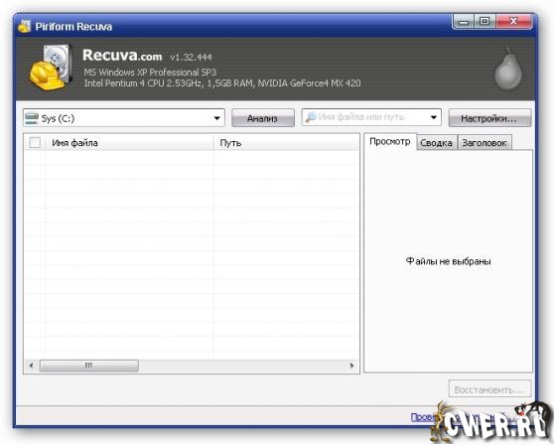Click the Recuva.com title text in the header
This screenshot has height=446, width=556.
click(x=122, y=56)
